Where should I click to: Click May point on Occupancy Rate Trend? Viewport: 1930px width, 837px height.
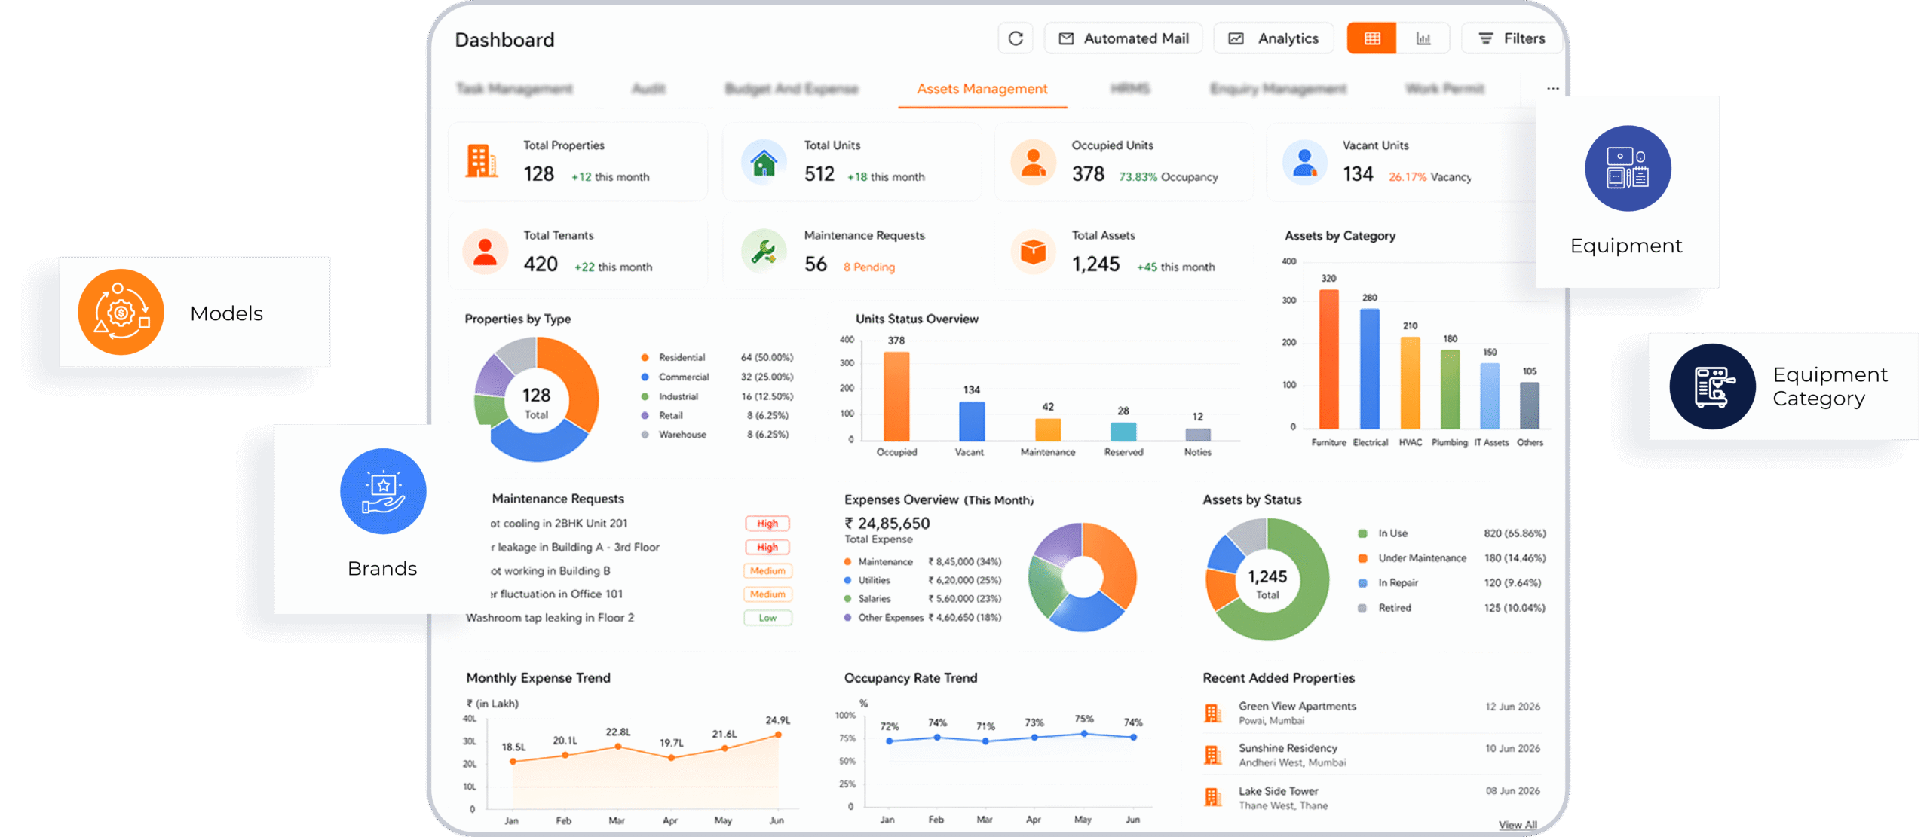click(x=1084, y=733)
